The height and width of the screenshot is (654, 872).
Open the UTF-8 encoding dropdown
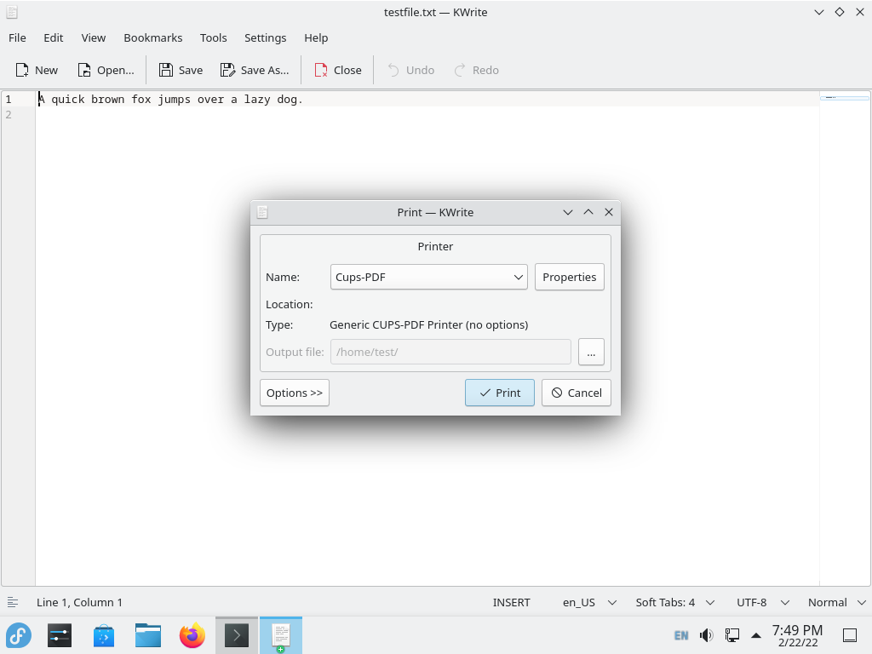(x=762, y=602)
